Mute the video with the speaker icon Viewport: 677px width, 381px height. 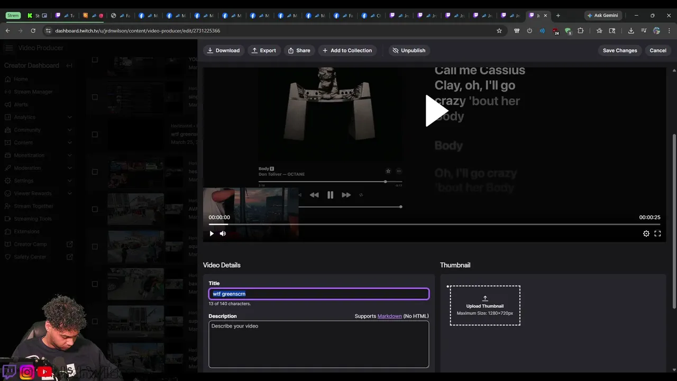click(x=223, y=233)
